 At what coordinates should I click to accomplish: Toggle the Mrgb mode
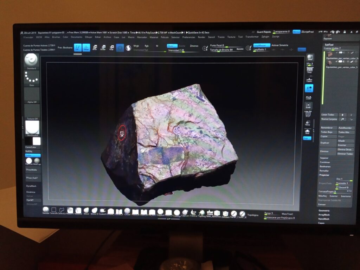pyautogui.click(x=136, y=46)
